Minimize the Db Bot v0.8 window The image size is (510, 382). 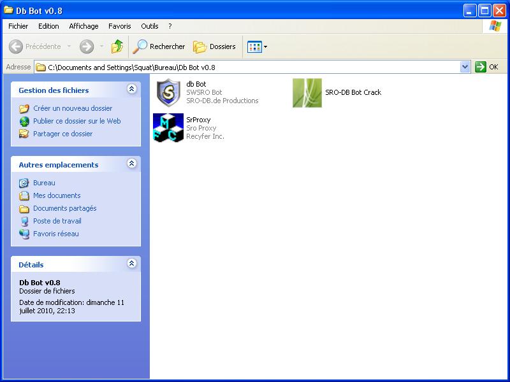point(470,11)
